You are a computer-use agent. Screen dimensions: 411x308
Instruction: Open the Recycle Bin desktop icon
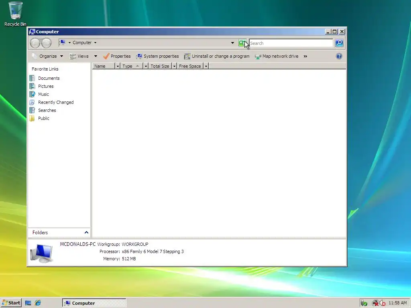(x=15, y=14)
